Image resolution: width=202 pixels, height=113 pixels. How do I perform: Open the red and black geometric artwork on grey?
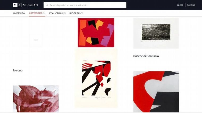pyautogui.click(x=156, y=92)
